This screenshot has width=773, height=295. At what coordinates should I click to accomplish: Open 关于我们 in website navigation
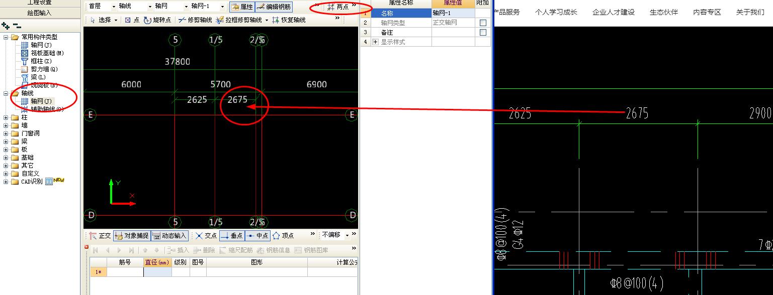point(750,12)
